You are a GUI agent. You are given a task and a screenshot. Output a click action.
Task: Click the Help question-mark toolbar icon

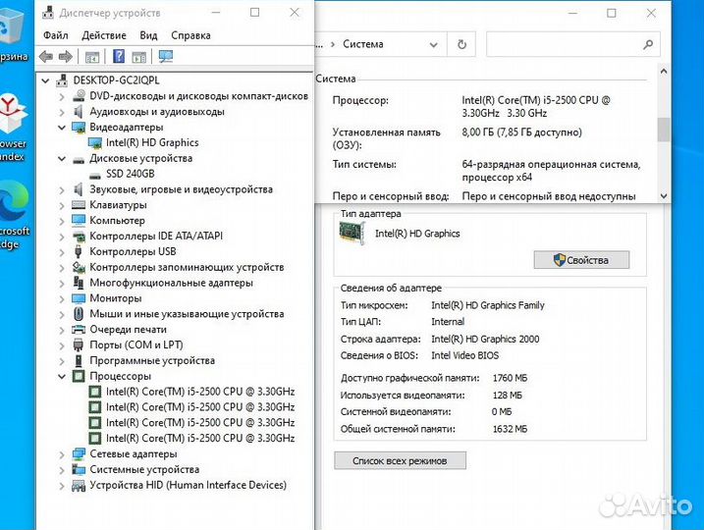119,57
